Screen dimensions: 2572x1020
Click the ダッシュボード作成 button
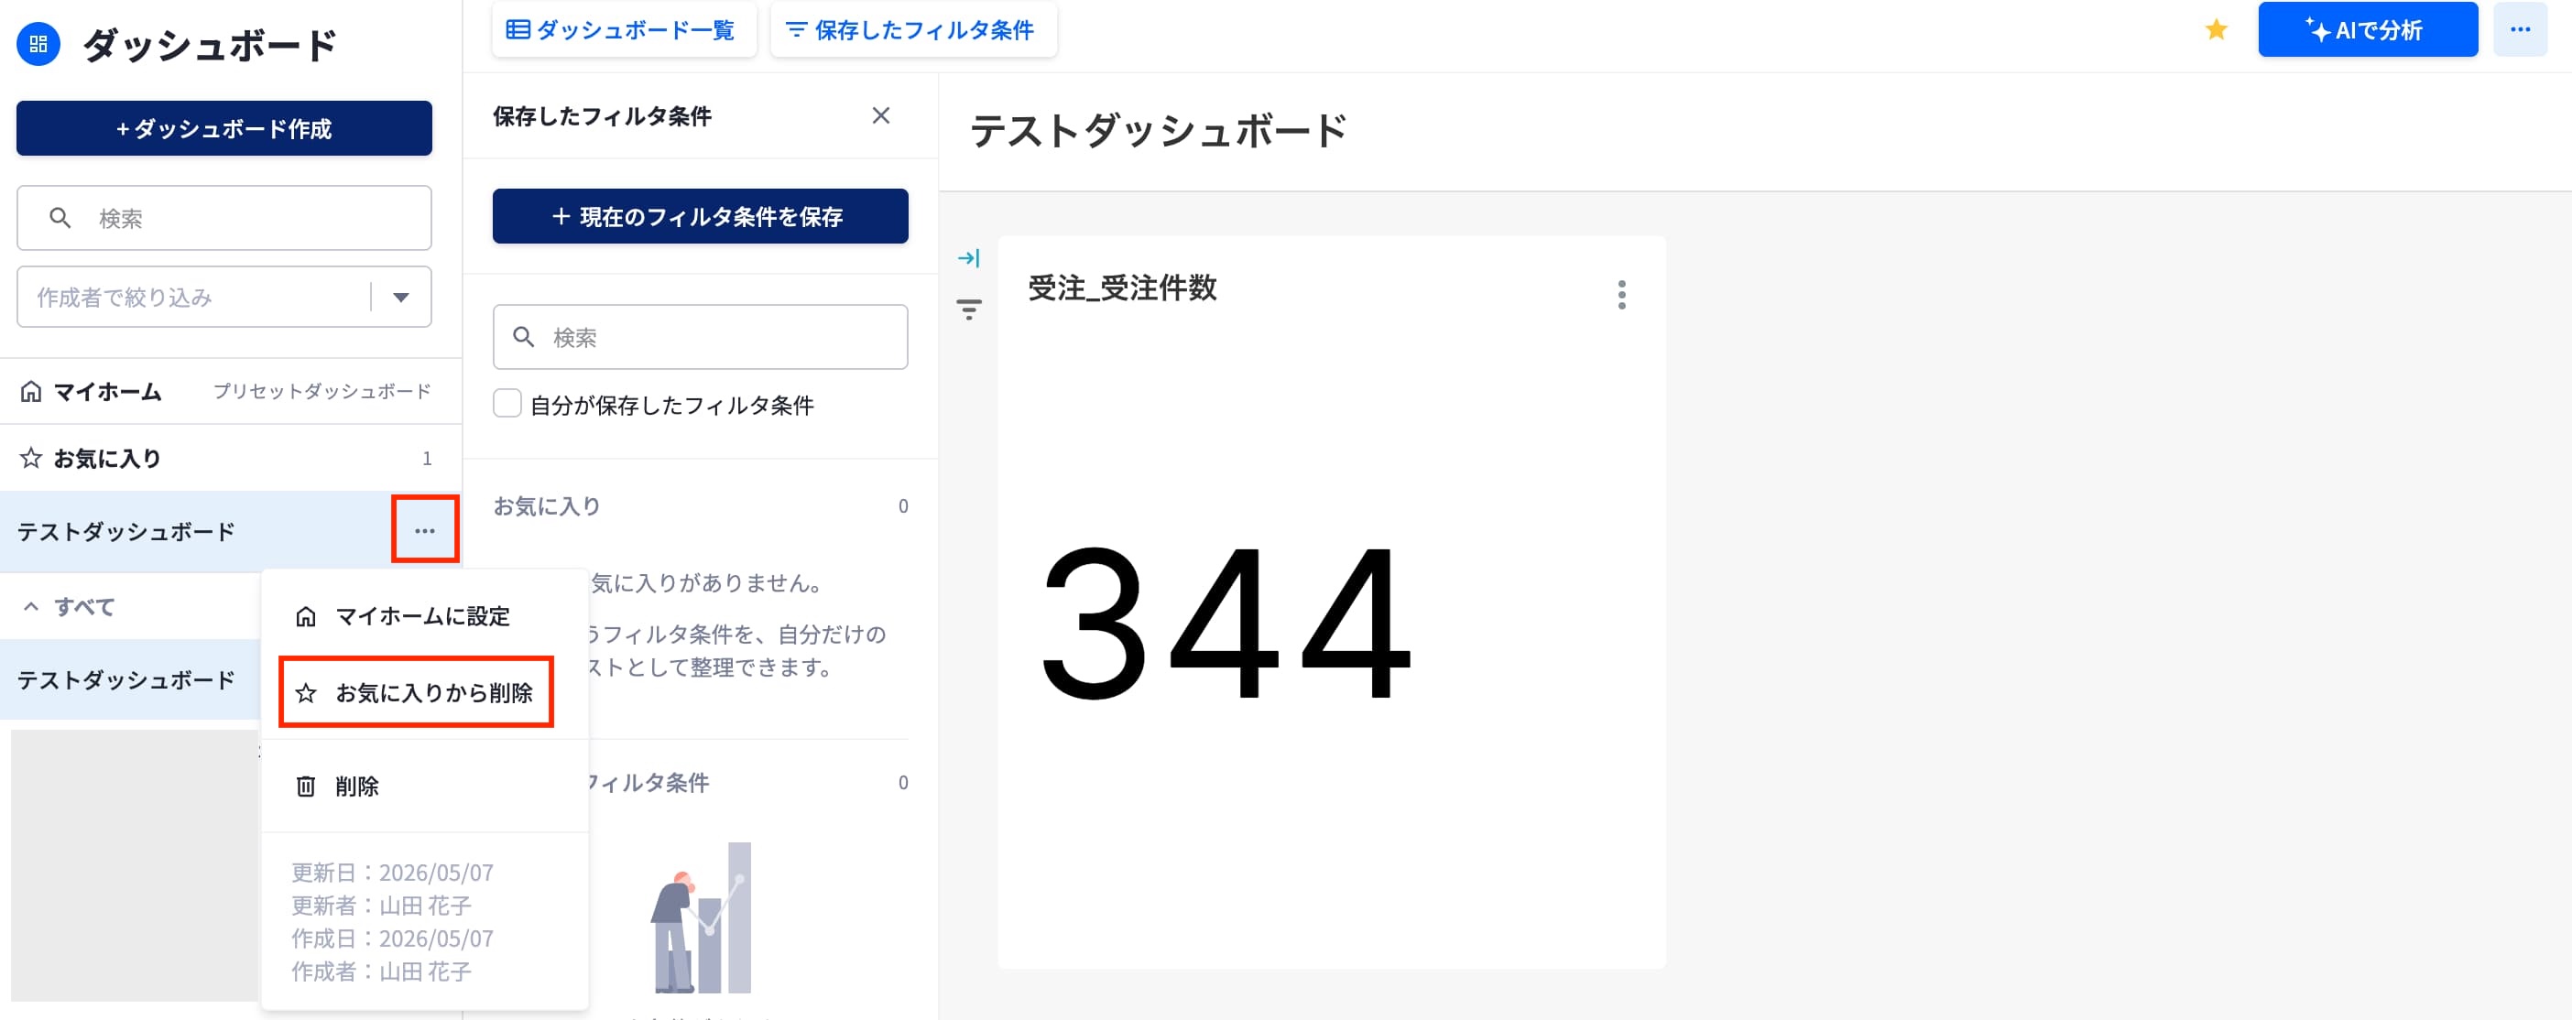[223, 129]
